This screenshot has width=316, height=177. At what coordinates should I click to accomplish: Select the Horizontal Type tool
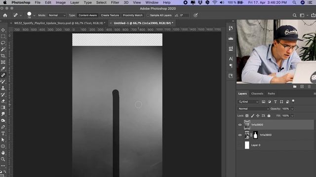(3, 133)
